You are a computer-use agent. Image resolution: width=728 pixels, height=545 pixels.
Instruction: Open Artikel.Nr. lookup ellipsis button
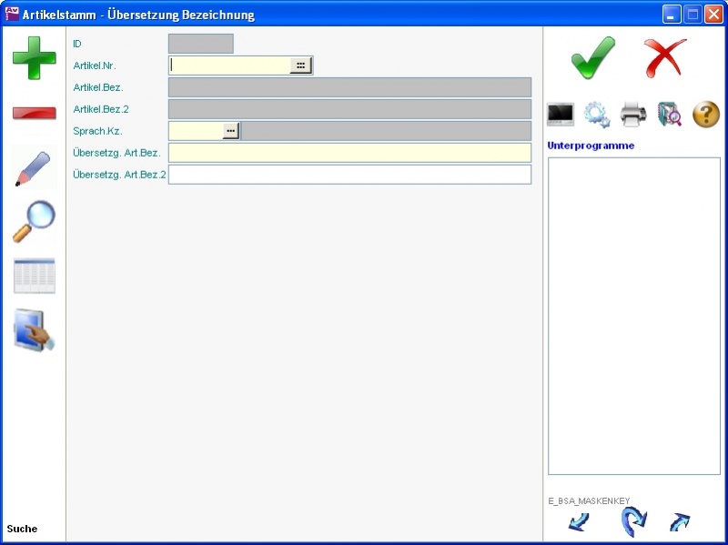point(300,66)
